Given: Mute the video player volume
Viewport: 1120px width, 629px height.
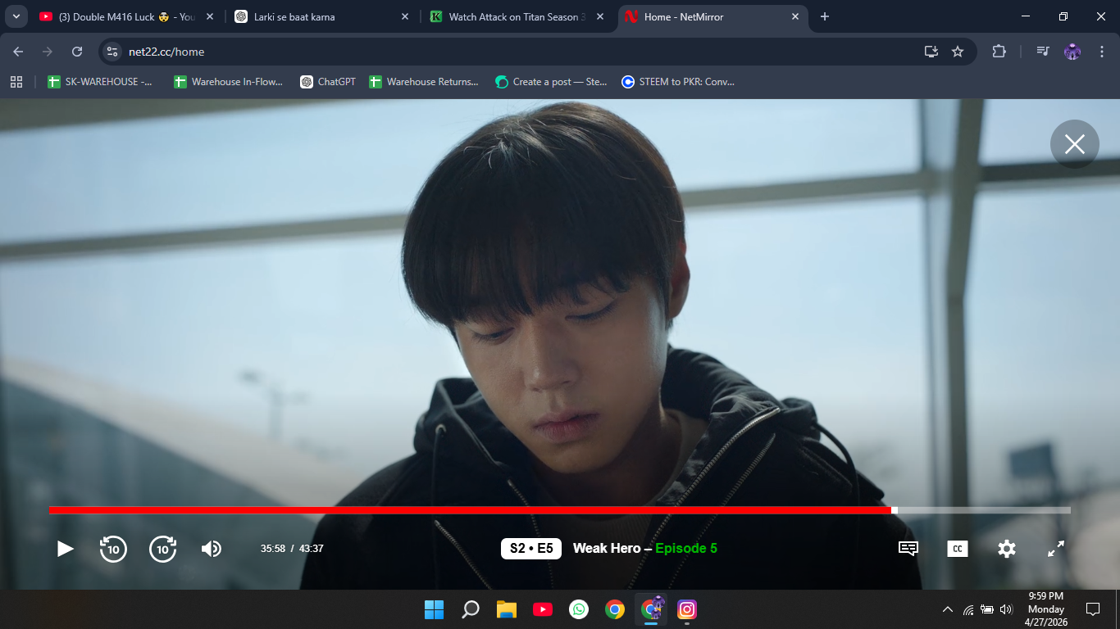Looking at the screenshot, I should [212, 549].
